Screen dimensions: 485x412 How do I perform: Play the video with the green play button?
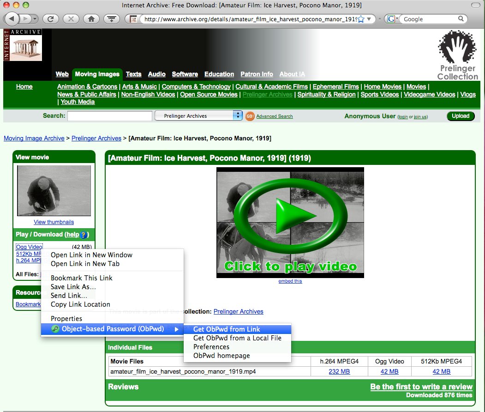click(290, 216)
